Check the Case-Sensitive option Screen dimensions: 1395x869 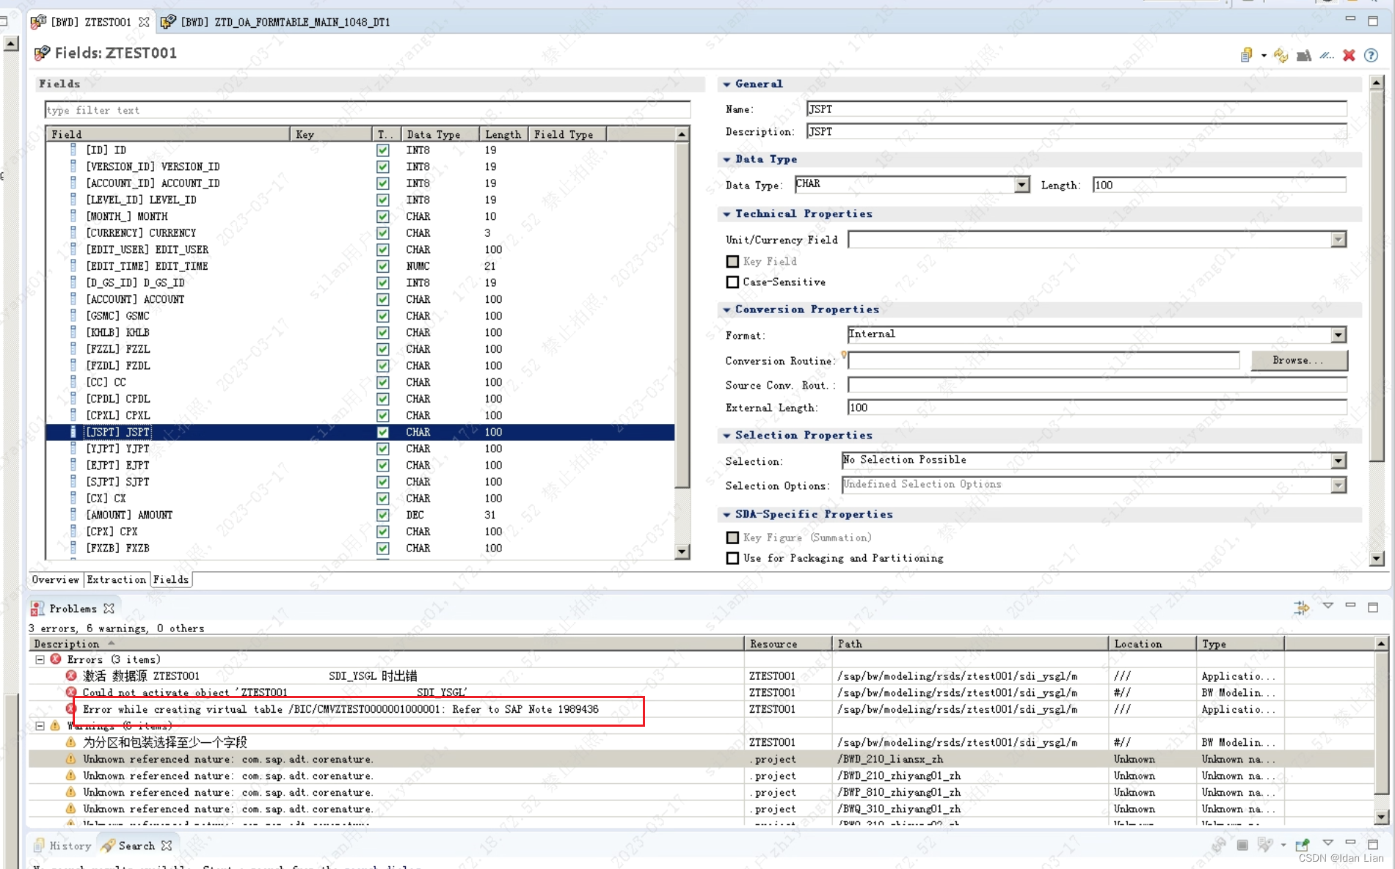point(732,282)
